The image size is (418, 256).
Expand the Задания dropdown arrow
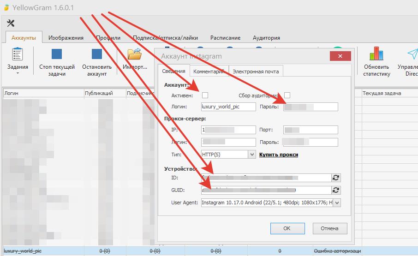coord(18,73)
